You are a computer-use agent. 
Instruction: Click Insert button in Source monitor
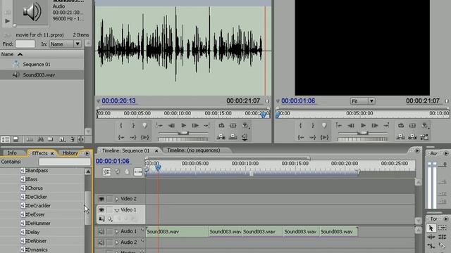pyautogui.click(x=221, y=137)
